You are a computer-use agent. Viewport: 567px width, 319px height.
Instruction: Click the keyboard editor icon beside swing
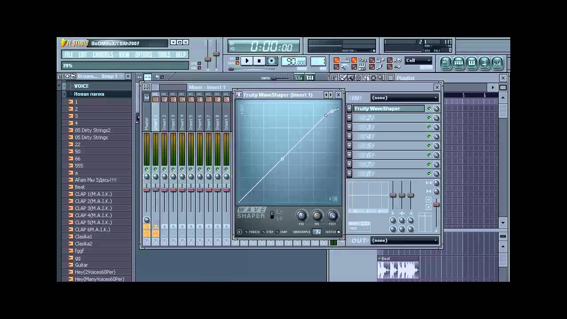(x=310, y=78)
